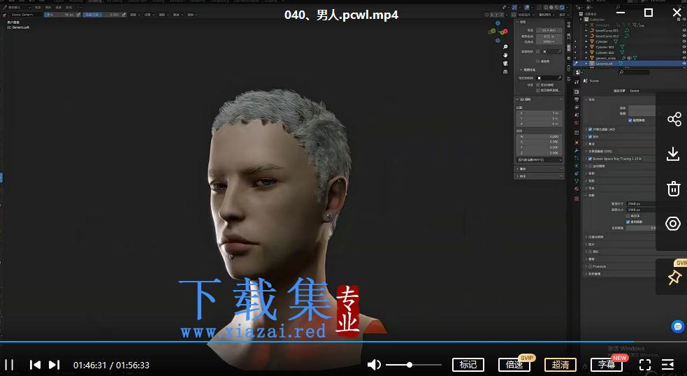This screenshot has height=376, width=687.
Task: Open the 倍速 playback speed button
Action: coord(514,365)
